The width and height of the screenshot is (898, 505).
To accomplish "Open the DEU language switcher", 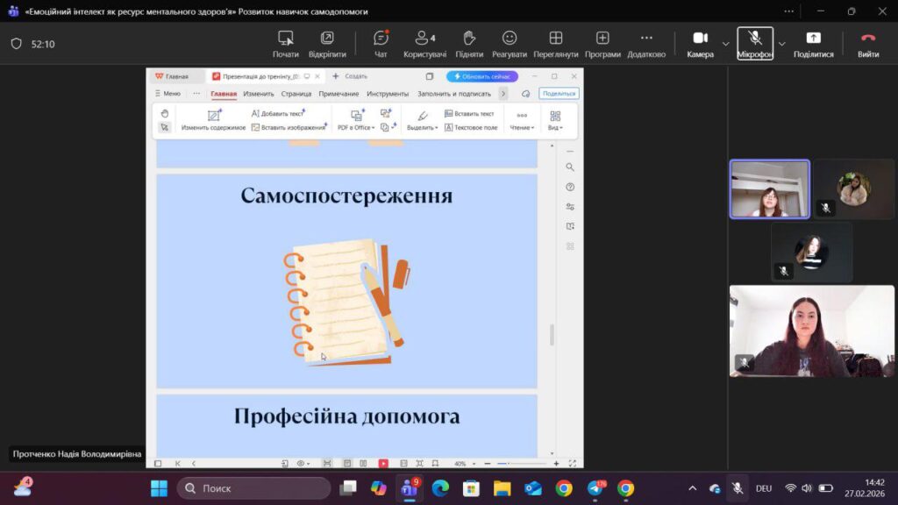I will click(764, 488).
